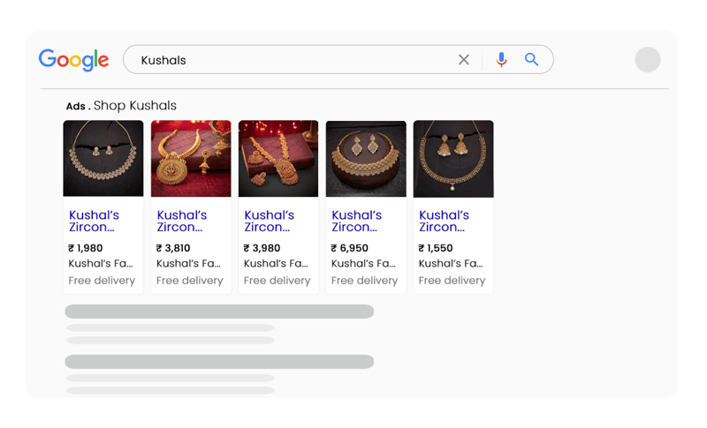Click the Kushals search input field

click(x=292, y=60)
